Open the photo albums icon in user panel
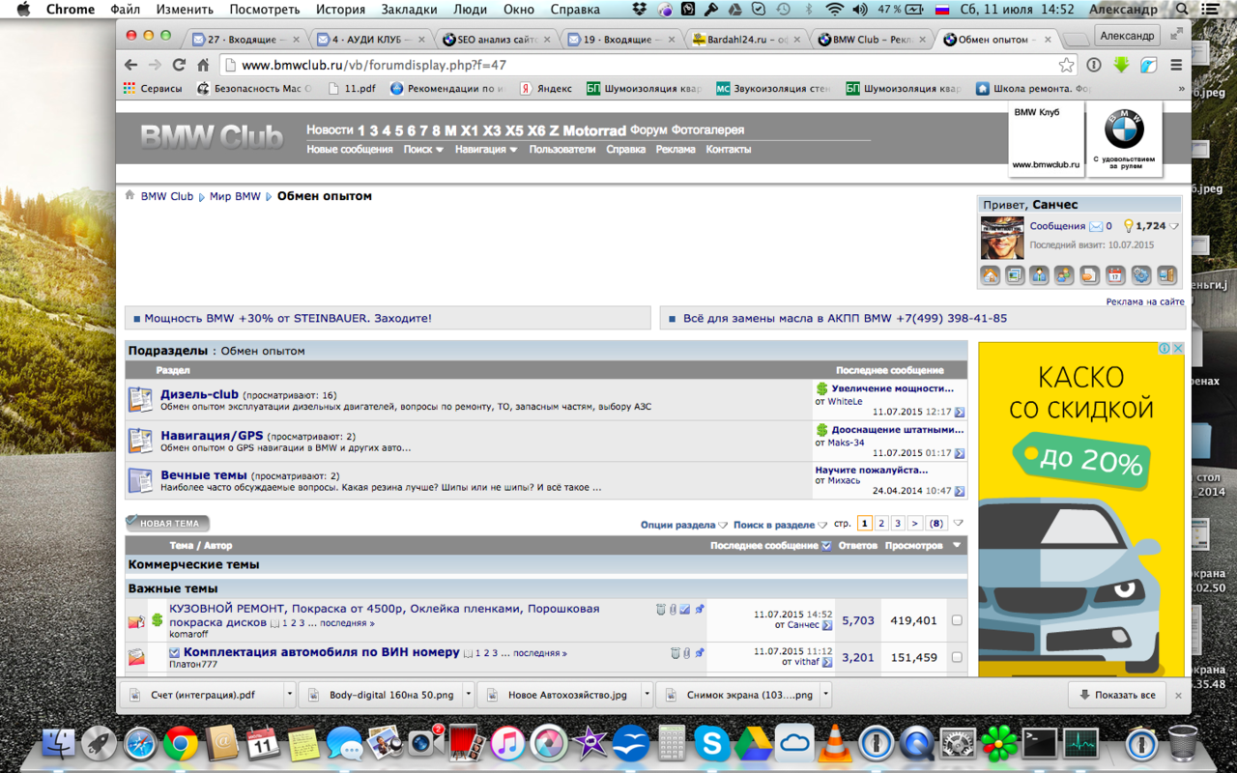 1015,275
